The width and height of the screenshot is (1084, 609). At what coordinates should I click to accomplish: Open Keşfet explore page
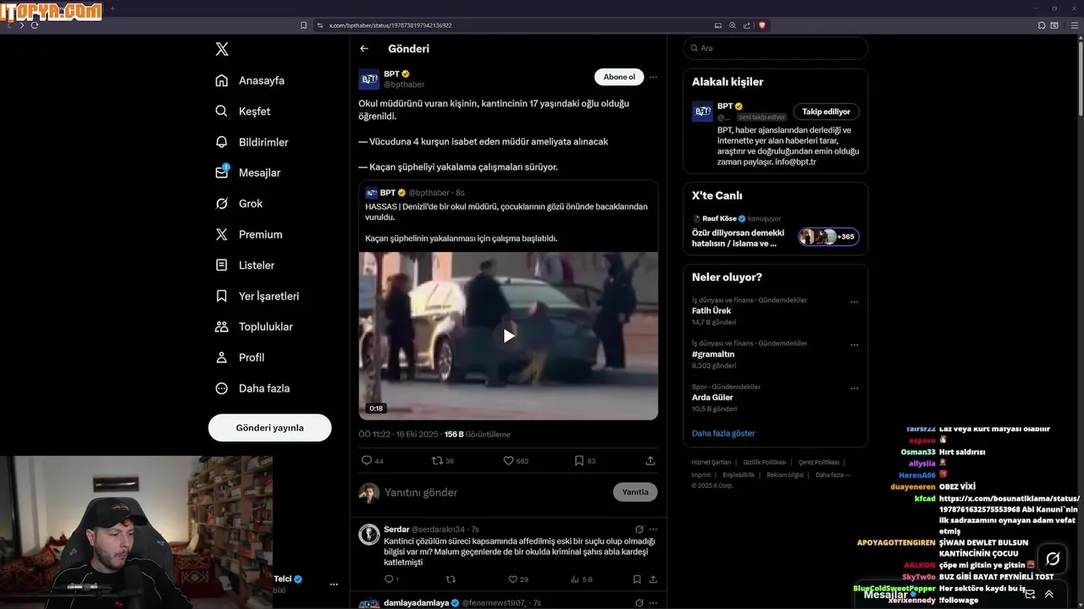[x=243, y=111]
